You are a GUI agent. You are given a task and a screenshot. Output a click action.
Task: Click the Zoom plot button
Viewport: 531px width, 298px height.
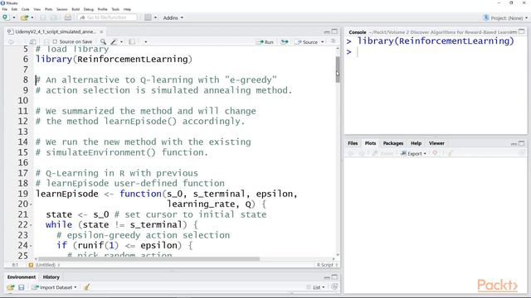click(382, 154)
